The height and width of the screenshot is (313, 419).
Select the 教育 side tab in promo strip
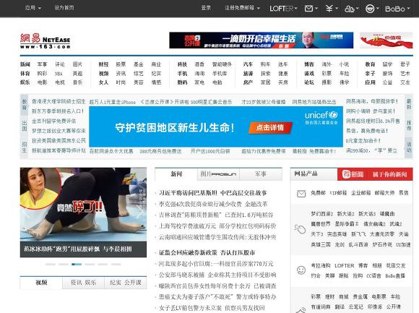25,105
